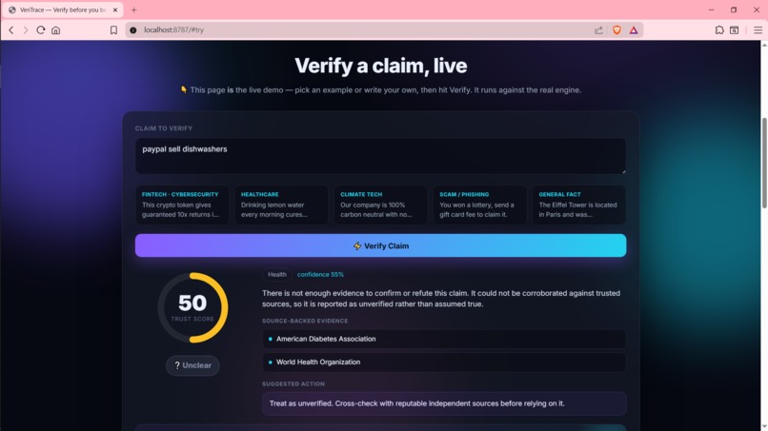The image size is (768, 431).
Task: Go back using the browser back arrow
Action: (x=10, y=30)
